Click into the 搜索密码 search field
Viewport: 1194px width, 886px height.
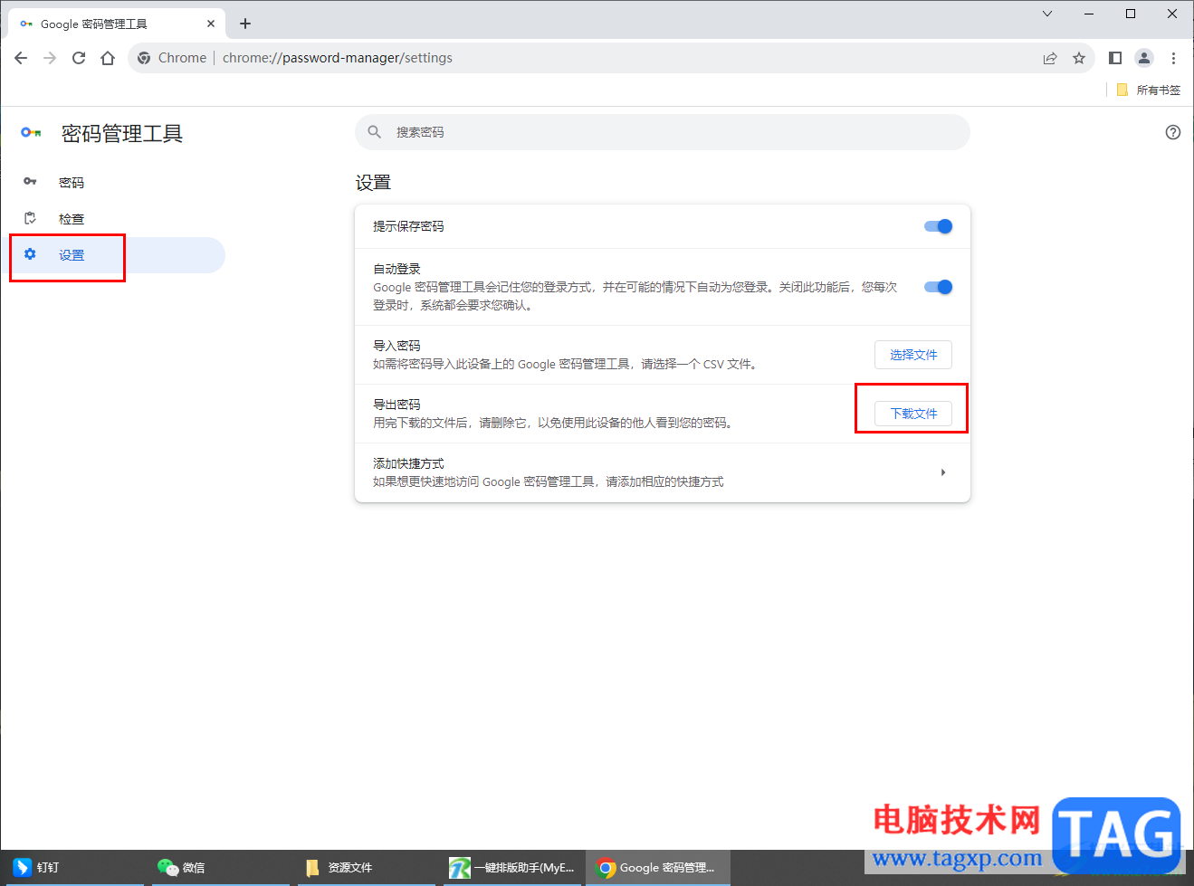click(x=663, y=132)
